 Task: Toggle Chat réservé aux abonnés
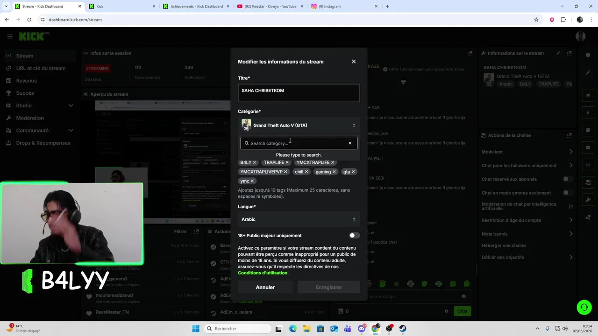click(x=568, y=179)
